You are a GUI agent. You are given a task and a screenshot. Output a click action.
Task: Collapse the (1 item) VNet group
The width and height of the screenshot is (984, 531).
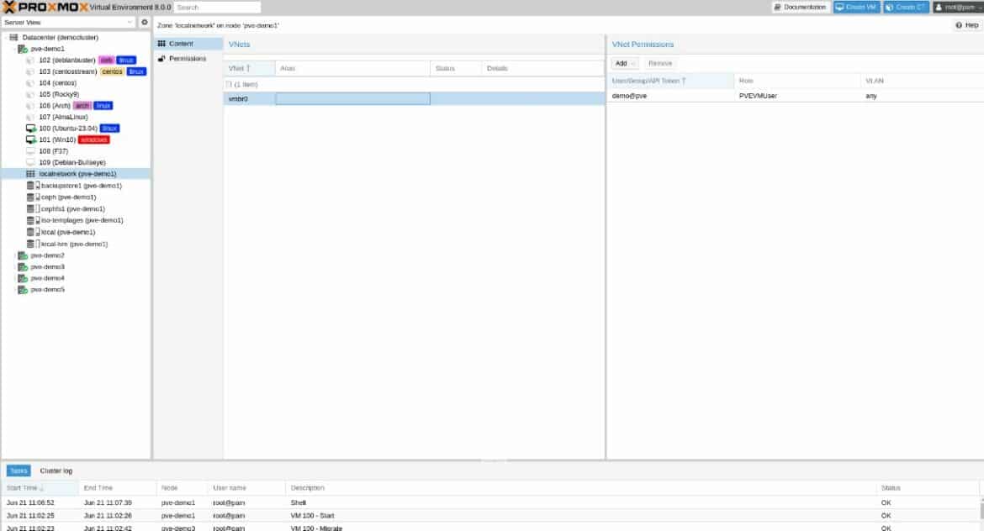229,84
